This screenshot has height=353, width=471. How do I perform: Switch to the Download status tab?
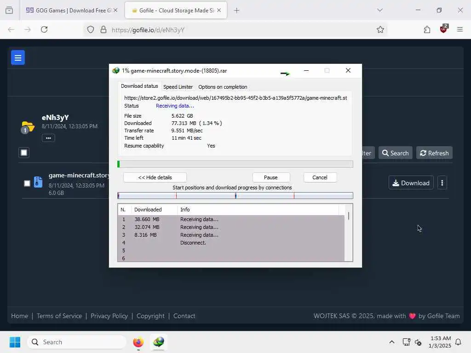click(139, 86)
